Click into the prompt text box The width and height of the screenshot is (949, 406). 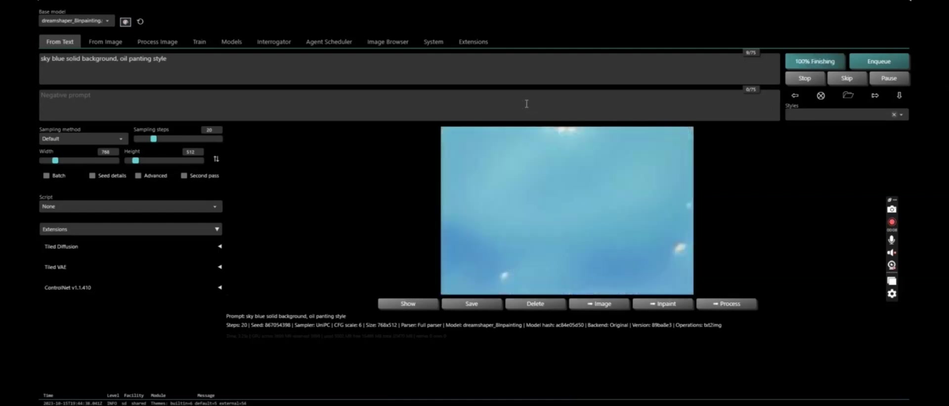[x=409, y=69]
